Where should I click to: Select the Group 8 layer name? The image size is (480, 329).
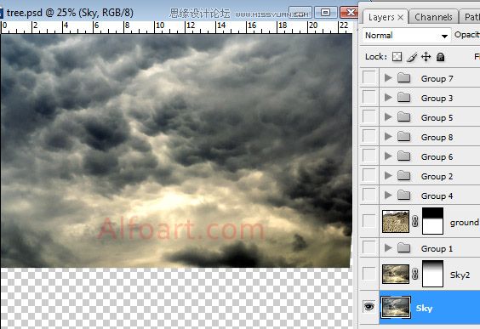pyautogui.click(x=437, y=138)
